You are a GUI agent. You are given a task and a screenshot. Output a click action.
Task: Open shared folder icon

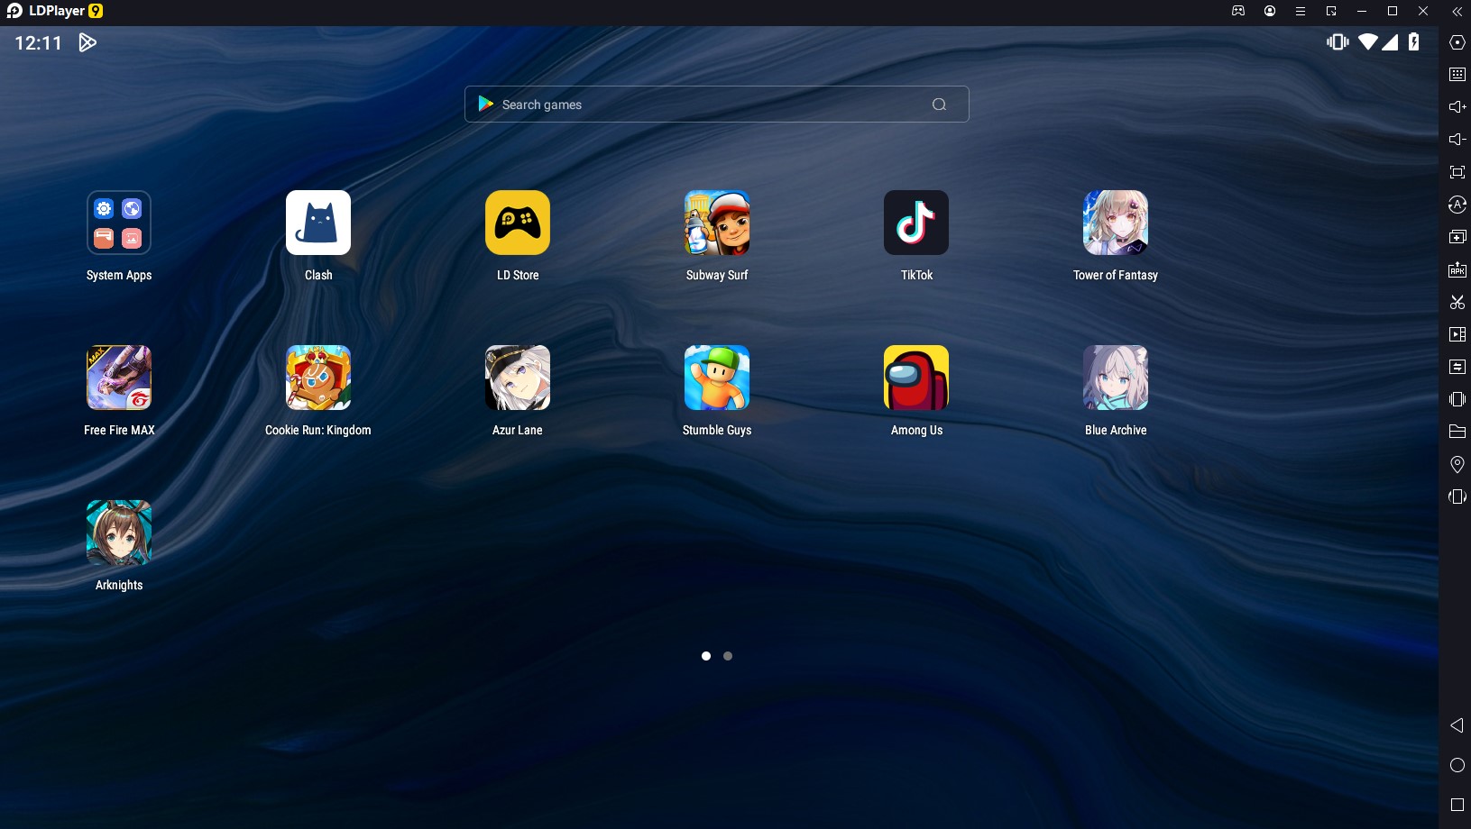click(x=1457, y=432)
